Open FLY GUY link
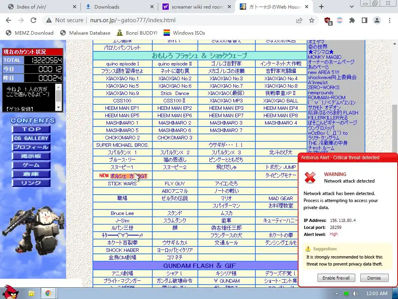Screen dimensions: 398x299 tap(175, 184)
